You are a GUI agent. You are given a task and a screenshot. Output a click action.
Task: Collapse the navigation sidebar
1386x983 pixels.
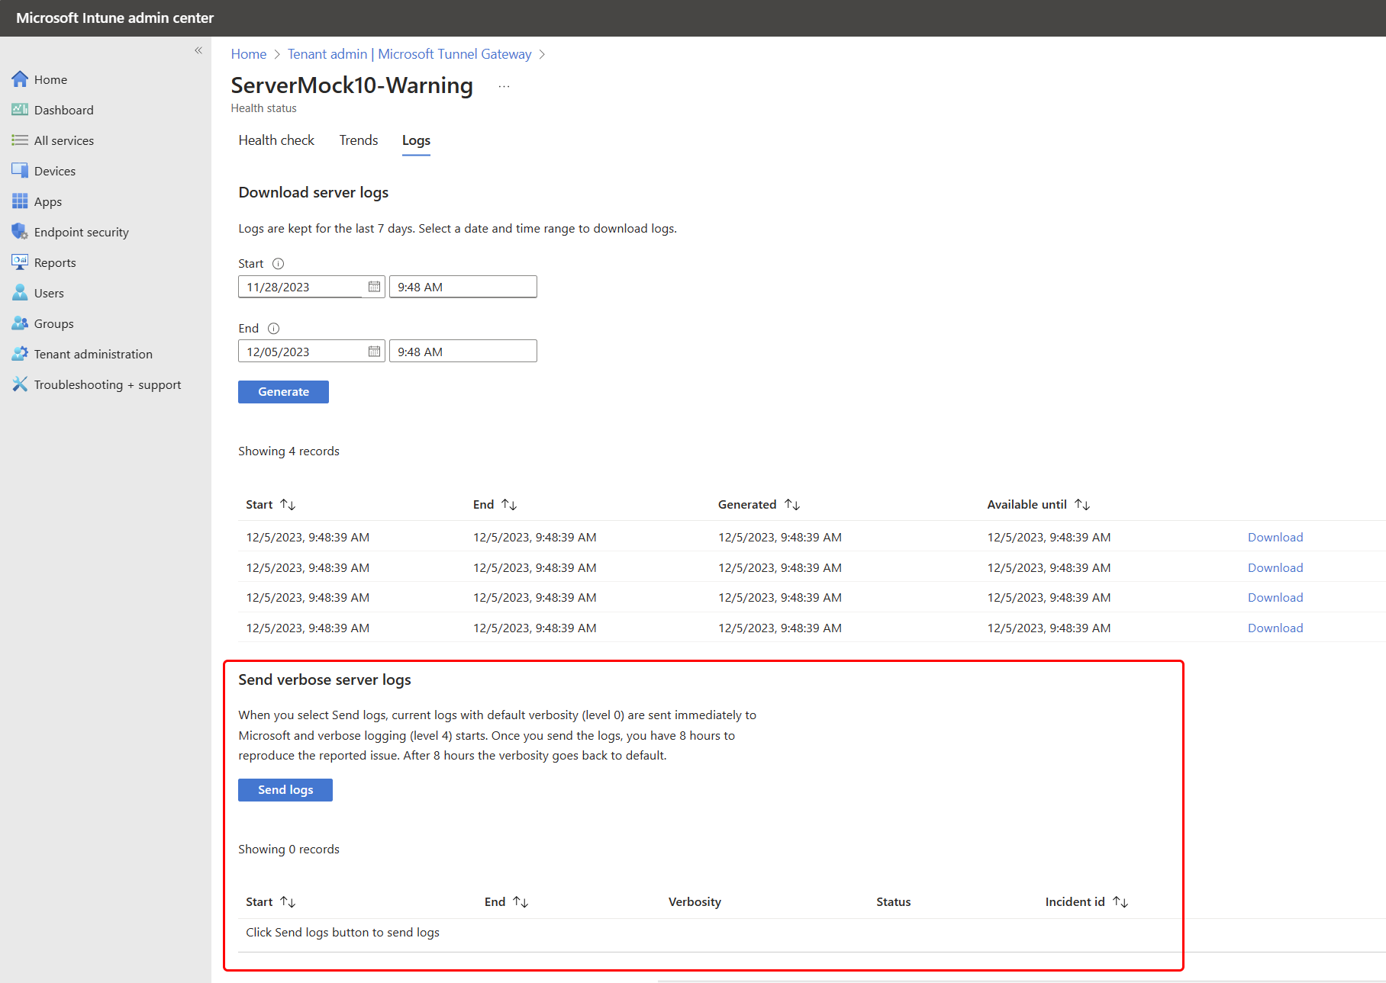198,50
